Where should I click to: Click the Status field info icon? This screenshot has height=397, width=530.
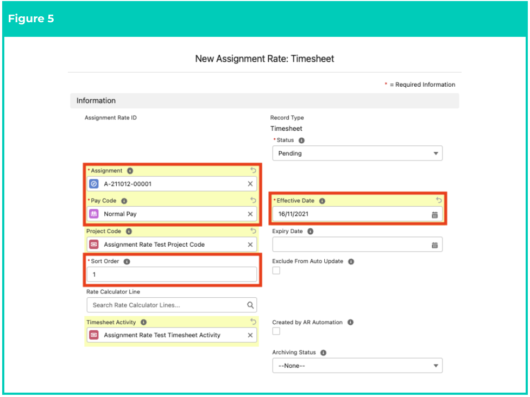point(301,140)
